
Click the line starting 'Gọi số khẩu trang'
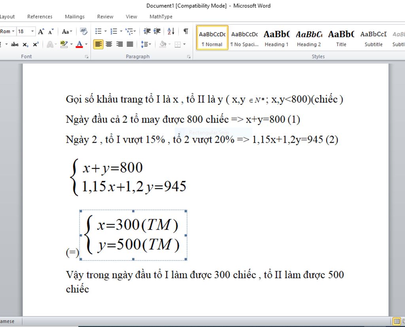[204, 99]
